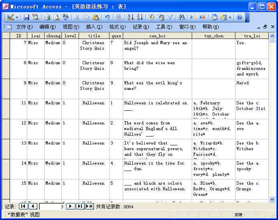The image size is (278, 220).
Task: Click the answer cell 'Herod'
Action: point(252,89)
